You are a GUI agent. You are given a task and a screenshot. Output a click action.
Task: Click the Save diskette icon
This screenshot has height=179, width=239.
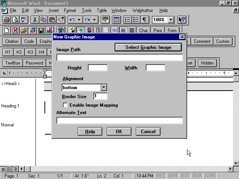pos(41,31)
